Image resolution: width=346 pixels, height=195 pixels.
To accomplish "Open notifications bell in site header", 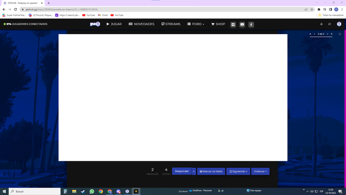I will [321, 24].
